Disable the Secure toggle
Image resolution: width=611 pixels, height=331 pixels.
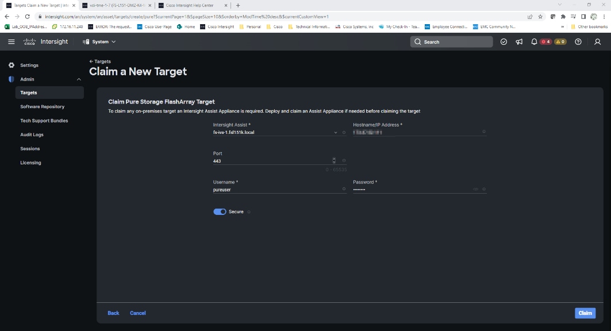(220, 212)
